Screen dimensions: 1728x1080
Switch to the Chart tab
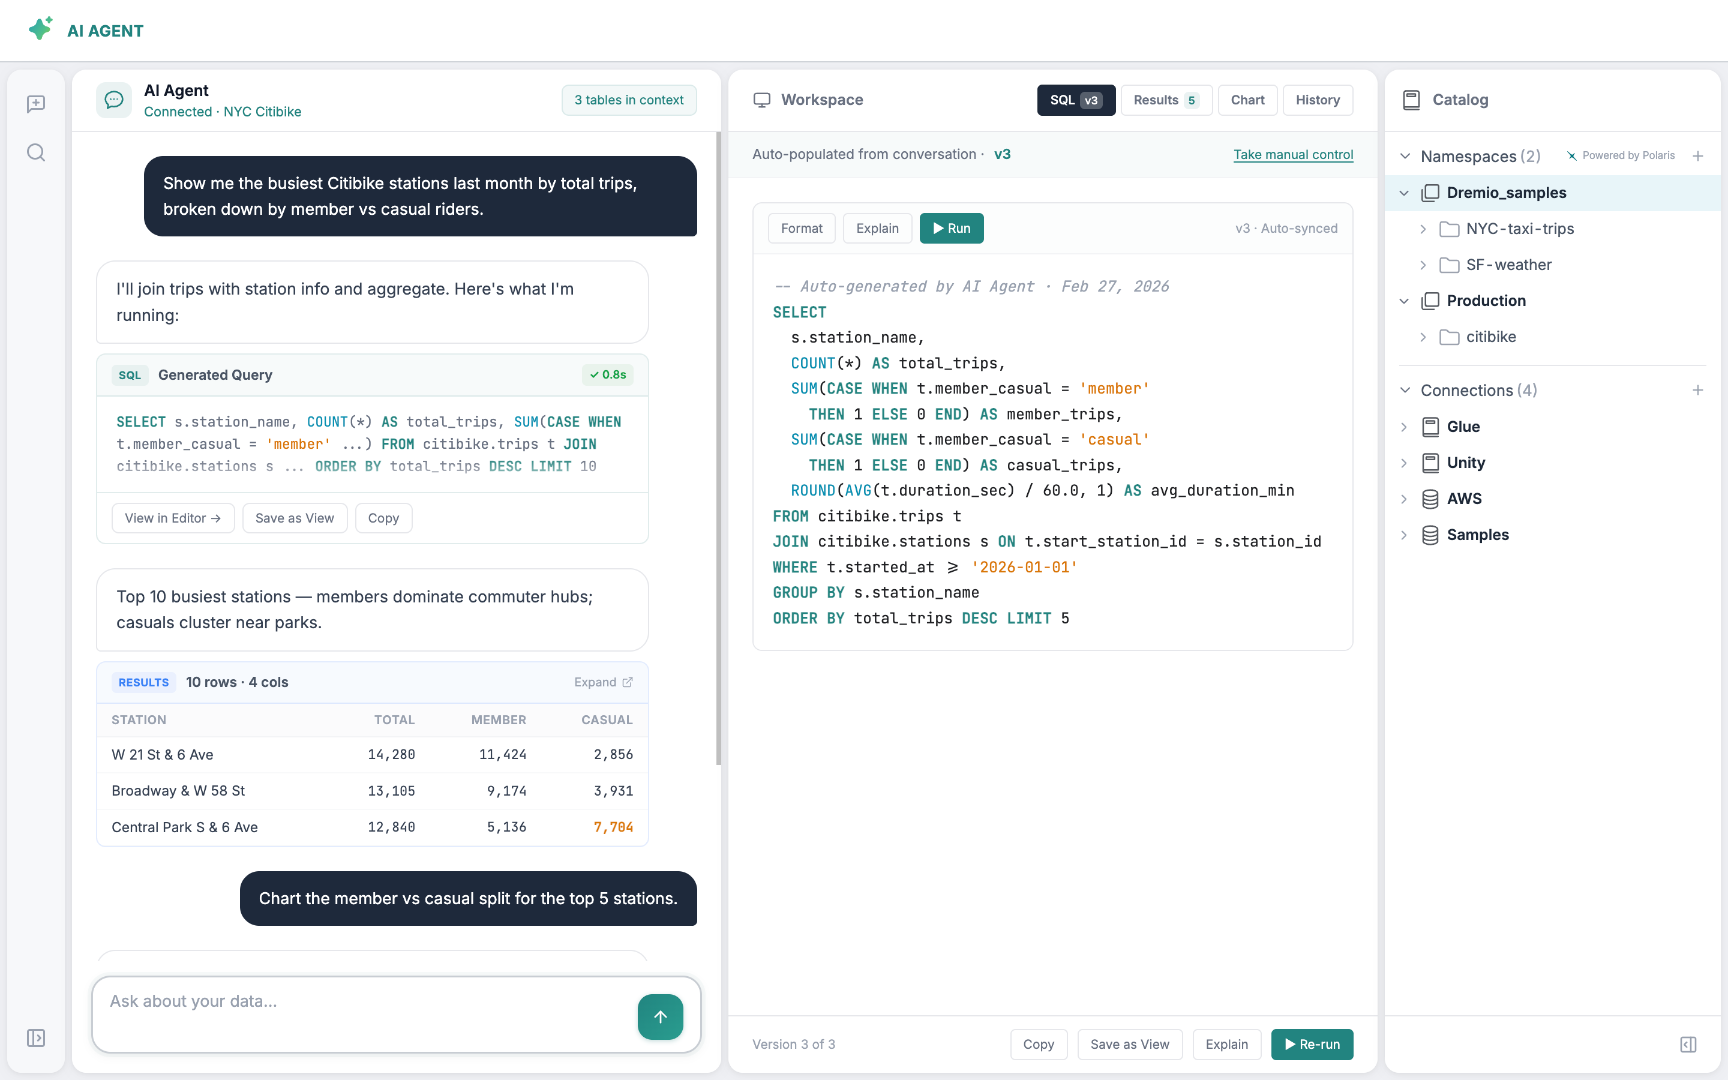1247,99
